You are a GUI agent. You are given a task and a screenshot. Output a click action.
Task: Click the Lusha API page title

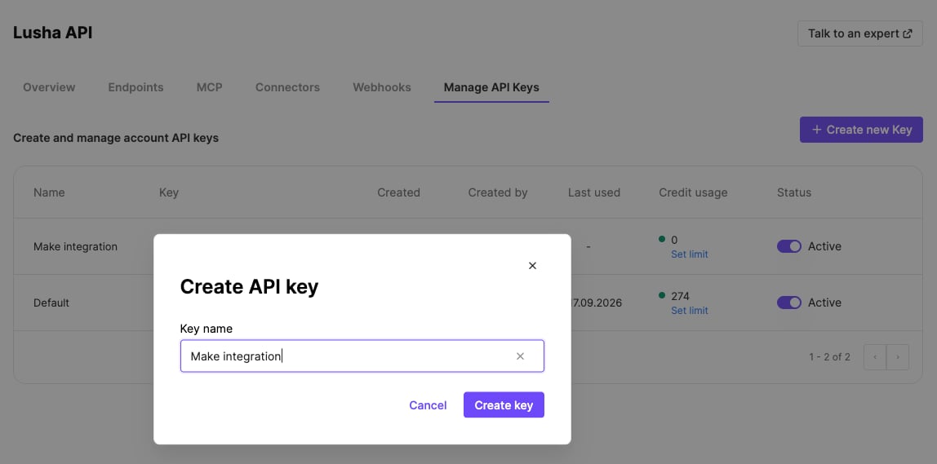pyautogui.click(x=52, y=33)
